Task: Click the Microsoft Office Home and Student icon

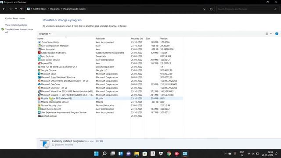Action: click(39, 81)
